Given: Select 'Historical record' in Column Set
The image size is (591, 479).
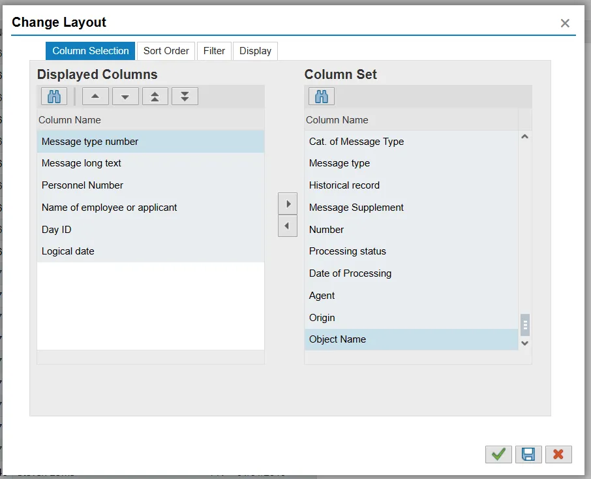Looking at the screenshot, I should [x=411, y=185].
